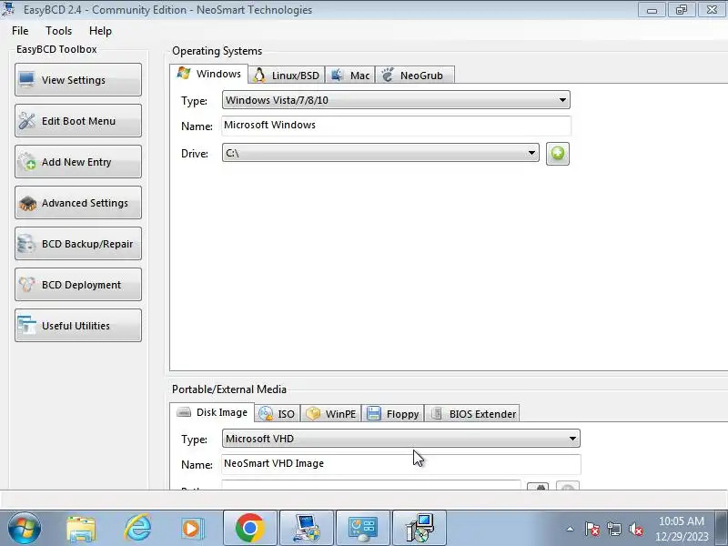Click the icon beside Useful Utilities

pos(26,325)
